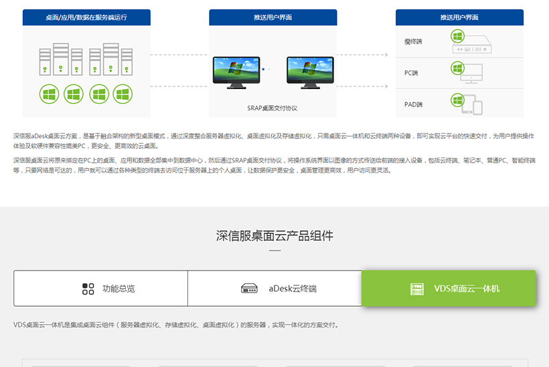The image size is (549, 367).
Task: Click the PC端 text label
Action: (x=411, y=73)
